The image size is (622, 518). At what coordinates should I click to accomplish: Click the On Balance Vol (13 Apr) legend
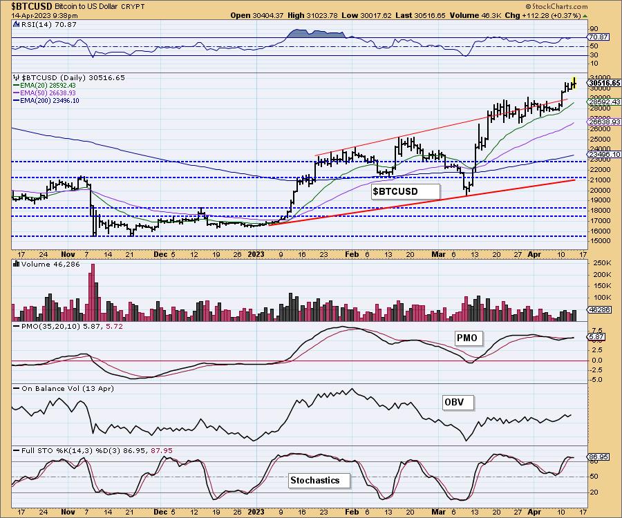coord(64,388)
